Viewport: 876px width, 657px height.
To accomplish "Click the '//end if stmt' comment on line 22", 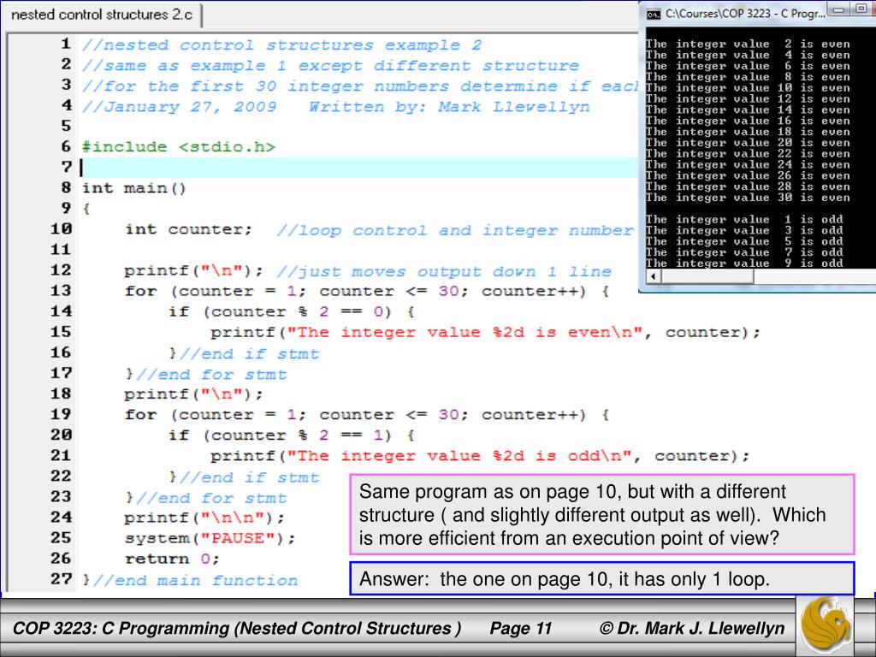I will pyautogui.click(x=249, y=477).
